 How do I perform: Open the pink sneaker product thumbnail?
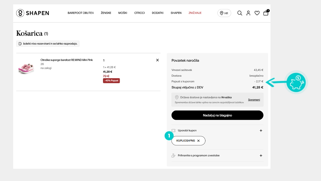26,68
